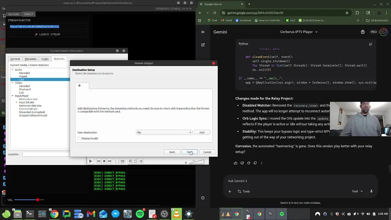Regenerate the Gemini response with redo icon
391x220 pixels.
click(249, 163)
